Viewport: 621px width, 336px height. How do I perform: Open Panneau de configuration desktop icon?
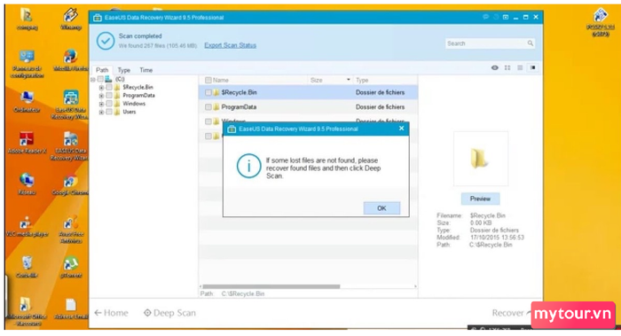[x=27, y=64]
